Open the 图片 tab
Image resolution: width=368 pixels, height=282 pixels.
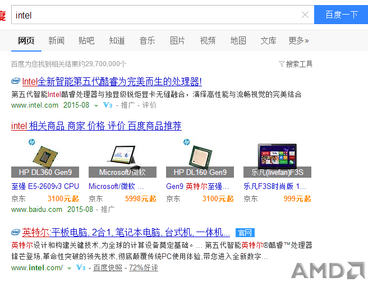tap(177, 41)
